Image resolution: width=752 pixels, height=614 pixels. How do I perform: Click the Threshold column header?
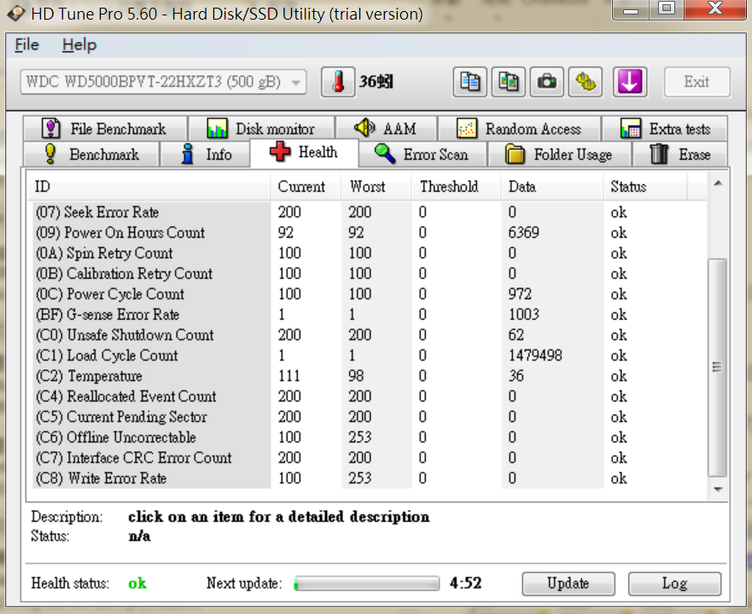click(456, 187)
